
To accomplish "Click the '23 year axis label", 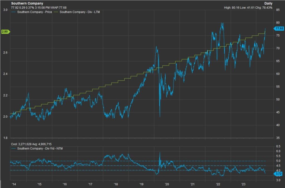I will (x=244, y=184).
